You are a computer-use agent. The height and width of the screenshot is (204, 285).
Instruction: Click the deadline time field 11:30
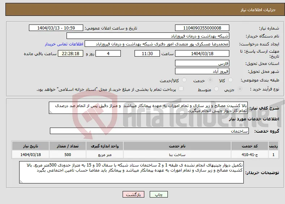coord(147,53)
